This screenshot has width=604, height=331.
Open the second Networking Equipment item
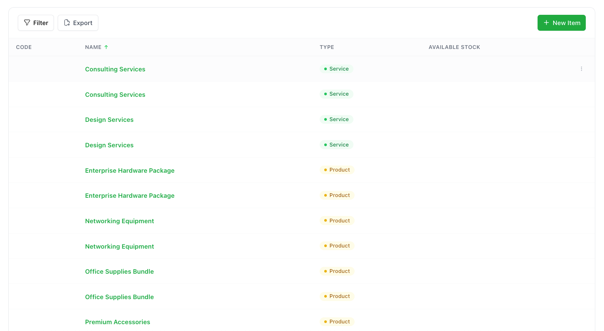[119, 246]
